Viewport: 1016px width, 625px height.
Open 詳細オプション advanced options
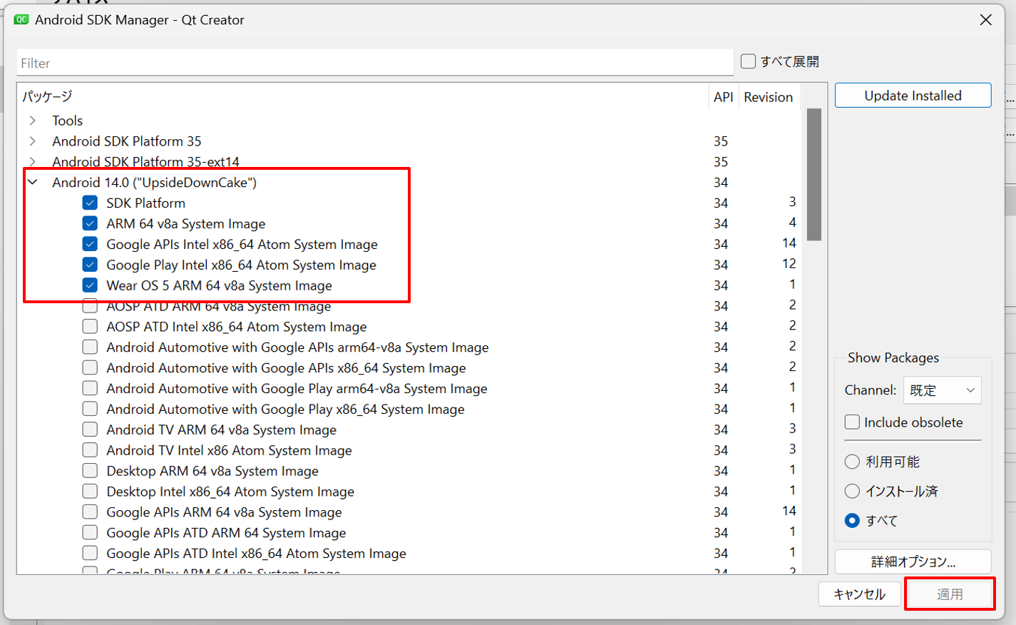point(913,562)
